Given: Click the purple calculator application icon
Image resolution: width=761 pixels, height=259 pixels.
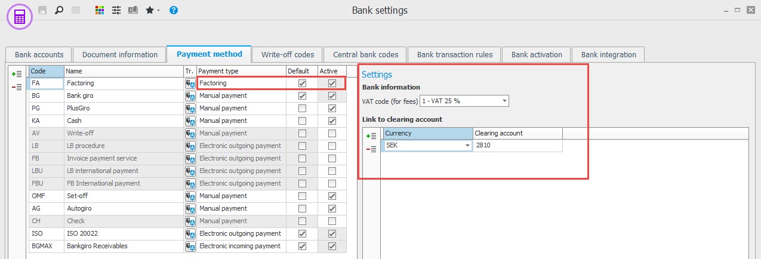Looking at the screenshot, I should click(20, 16).
